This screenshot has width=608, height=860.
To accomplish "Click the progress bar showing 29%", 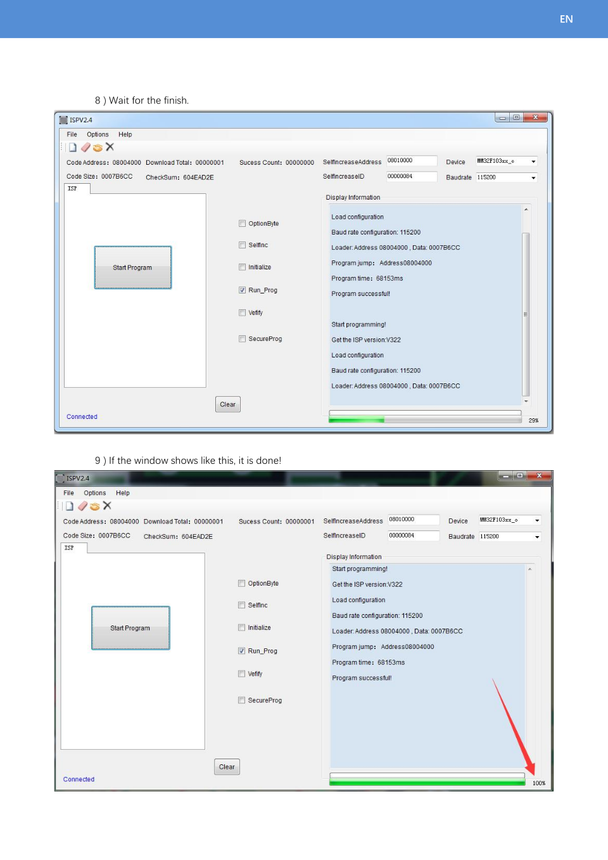I will pos(424,419).
